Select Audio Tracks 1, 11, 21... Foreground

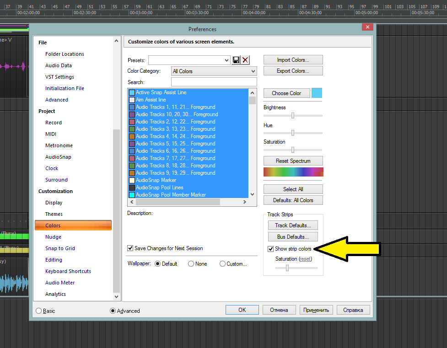188,107
